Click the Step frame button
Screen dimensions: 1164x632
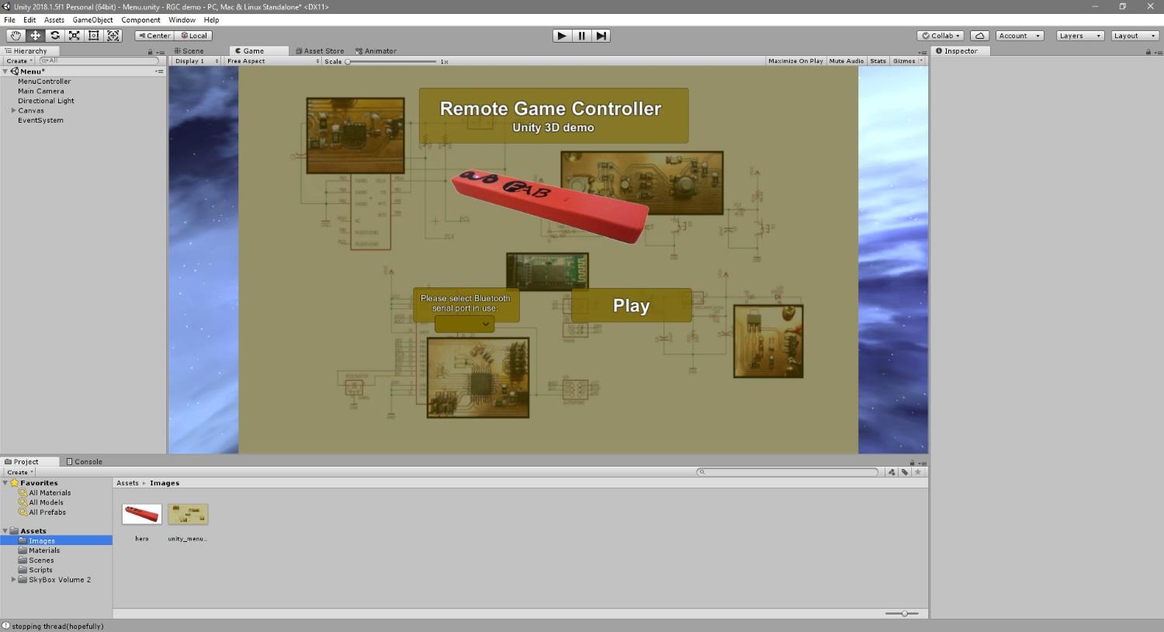tap(601, 36)
